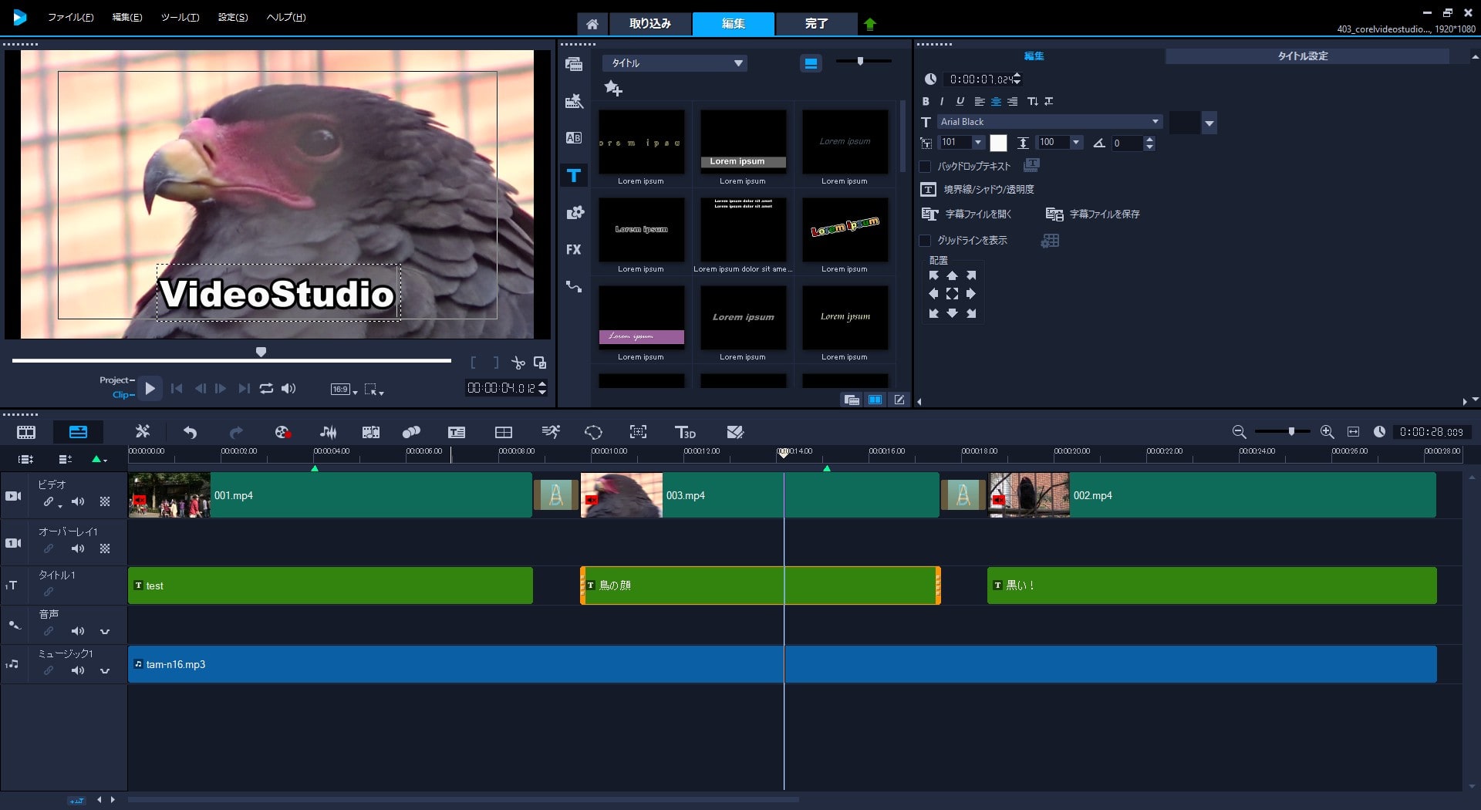This screenshot has height=810, width=1481.
Task: Open the Arial Black font dropdown
Action: pyautogui.click(x=1050, y=122)
